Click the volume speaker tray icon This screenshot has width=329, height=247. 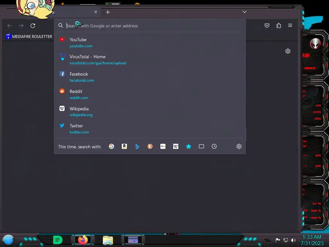coord(293,240)
